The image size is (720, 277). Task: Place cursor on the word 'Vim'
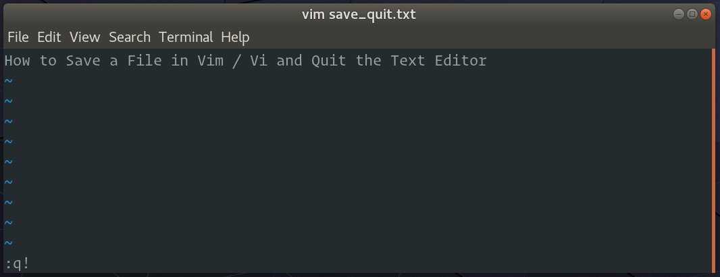tap(210, 61)
